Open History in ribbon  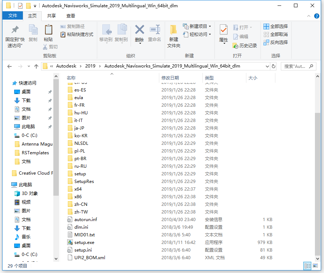(x=245, y=46)
